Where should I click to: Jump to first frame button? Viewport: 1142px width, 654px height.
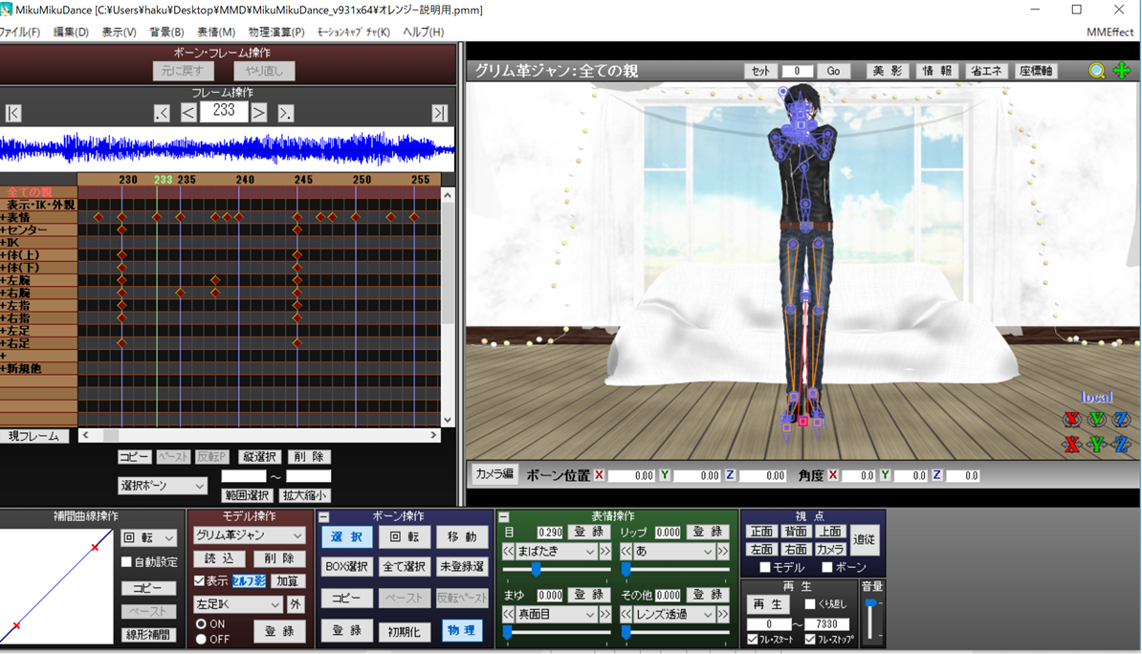13,113
